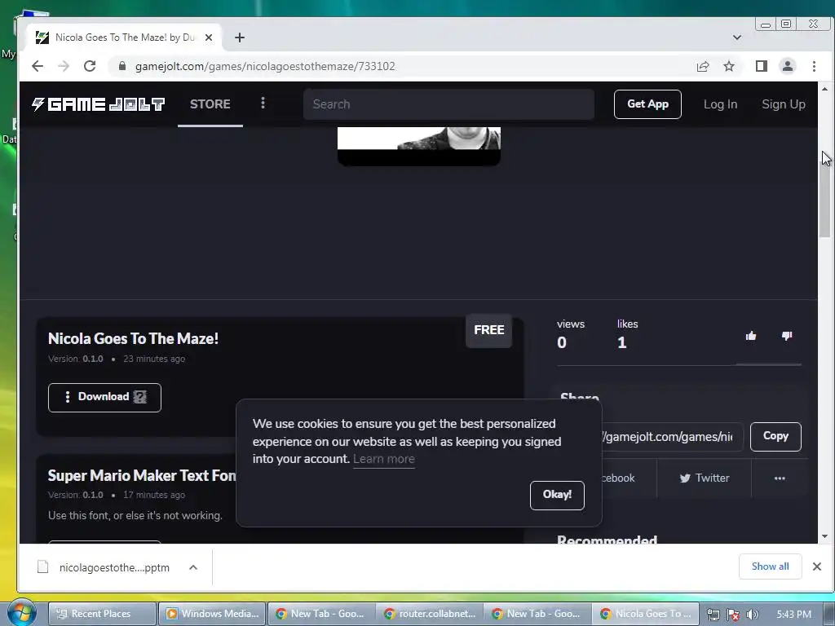Click the 'Super Mario Maker Text Font' package title

coord(142,475)
